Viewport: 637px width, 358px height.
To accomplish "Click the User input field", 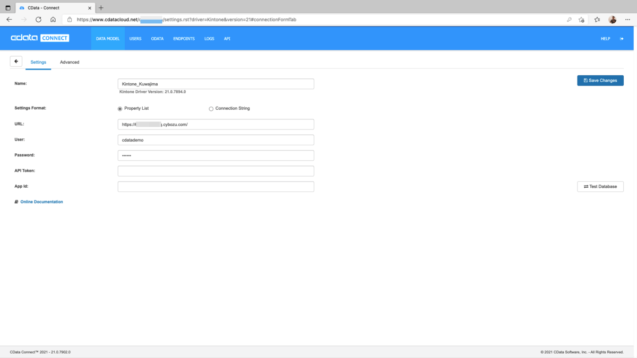I will tap(216, 140).
